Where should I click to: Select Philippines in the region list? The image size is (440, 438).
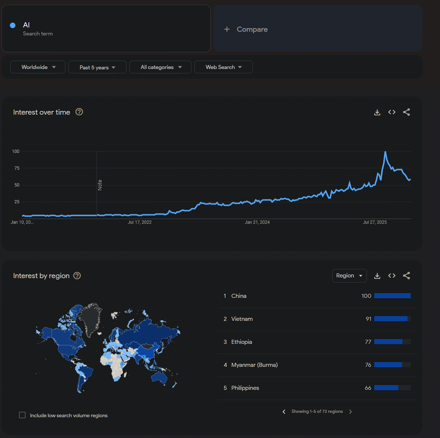pyautogui.click(x=317, y=388)
